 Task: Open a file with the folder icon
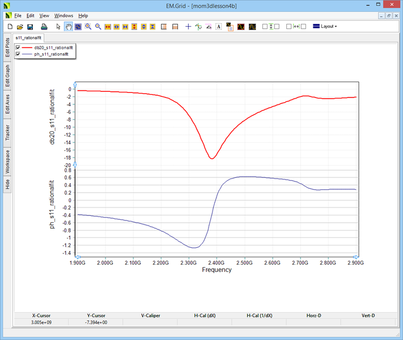(x=20, y=27)
